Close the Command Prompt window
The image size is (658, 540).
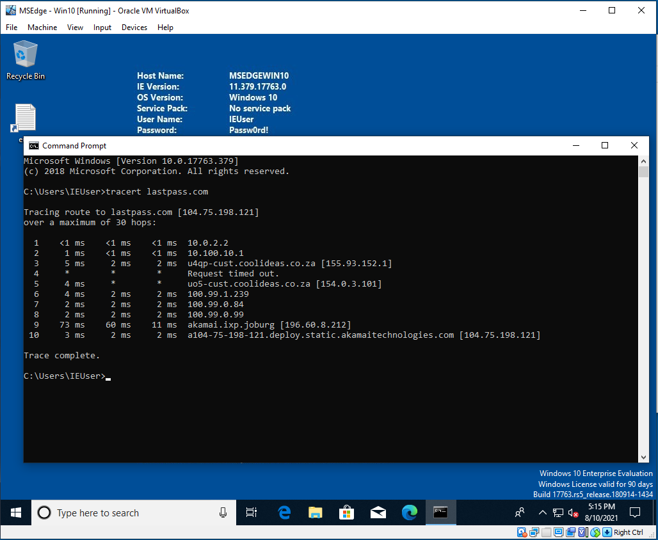[634, 145]
